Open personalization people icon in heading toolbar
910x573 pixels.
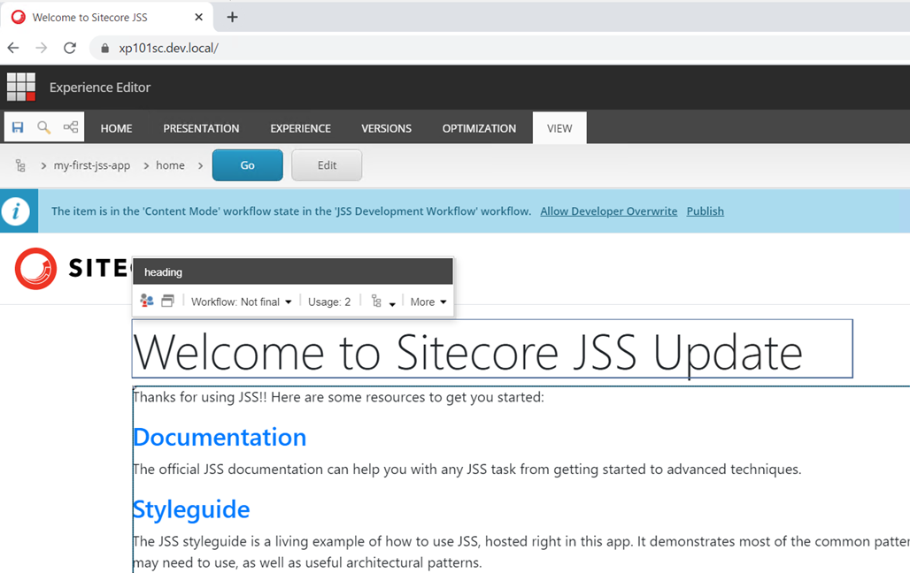pos(147,301)
